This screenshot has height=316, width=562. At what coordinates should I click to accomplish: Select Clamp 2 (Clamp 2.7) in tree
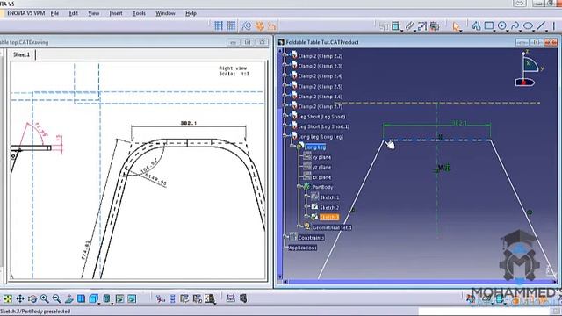(320, 107)
